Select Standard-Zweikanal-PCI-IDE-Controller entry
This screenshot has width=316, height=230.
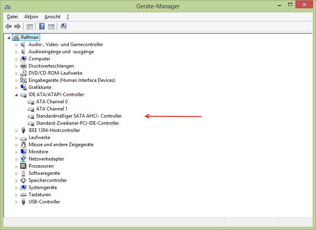tap(78, 123)
